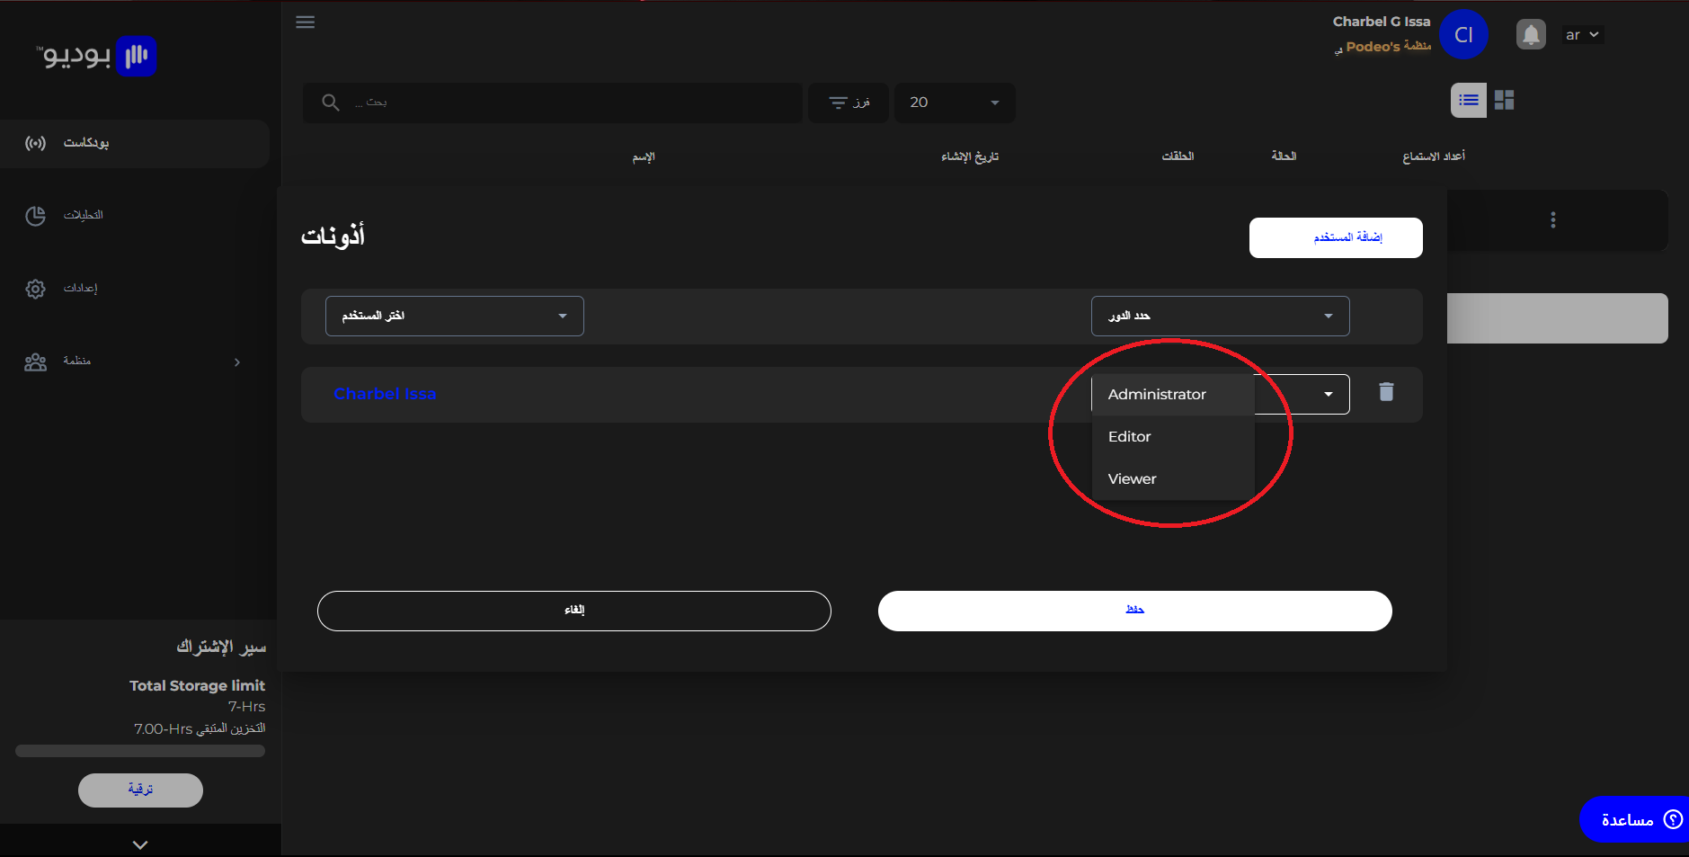This screenshot has height=857, width=1689.
Task: Click the organization people icon
Action: tap(35, 362)
